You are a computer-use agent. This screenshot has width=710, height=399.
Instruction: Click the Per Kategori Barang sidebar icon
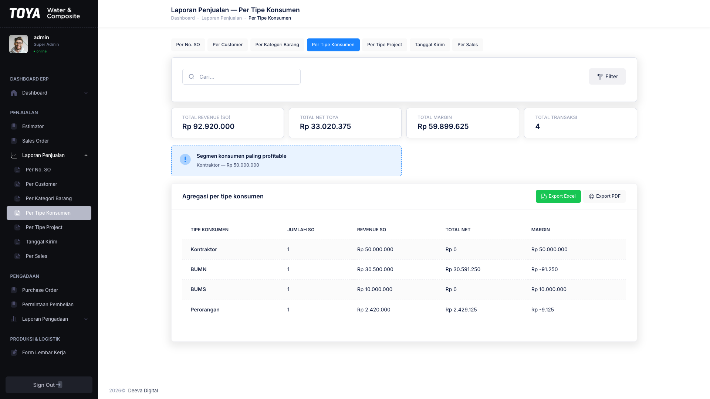coord(17,198)
